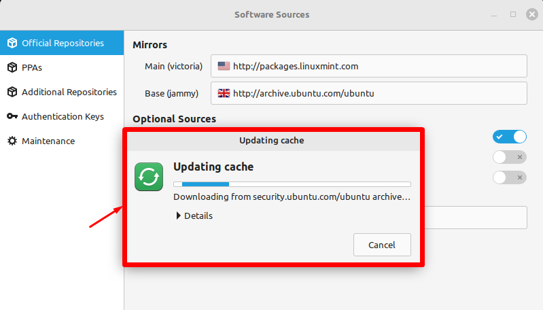Click the Updating cache progress bar
The height and width of the screenshot is (310, 543).
pyautogui.click(x=292, y=184)
